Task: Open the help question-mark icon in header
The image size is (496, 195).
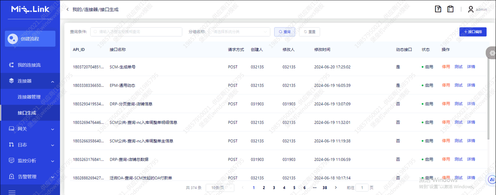Action: [438, 9]
